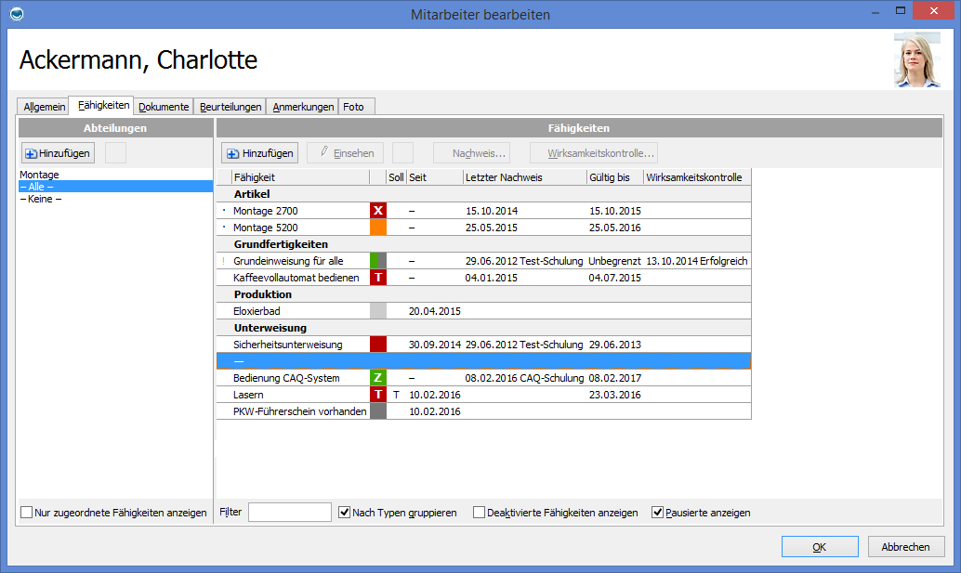Select Montage in the Abteilungen list

coord(39,175)
